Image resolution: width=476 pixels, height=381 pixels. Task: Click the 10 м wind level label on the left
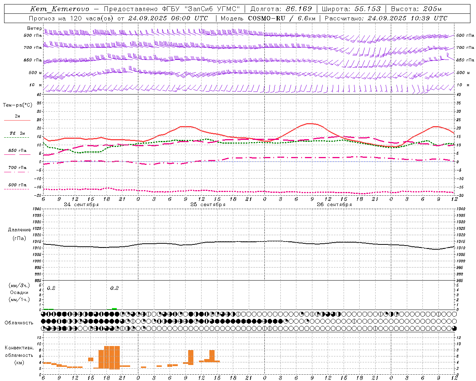point(35,85)
